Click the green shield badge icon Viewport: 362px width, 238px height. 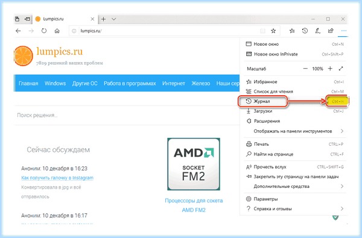click(x=335, y=218)
